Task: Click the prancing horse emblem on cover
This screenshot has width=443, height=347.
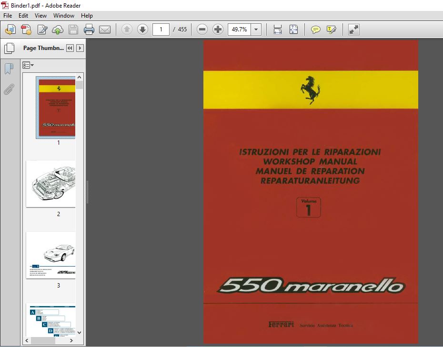Action: pyautogui.click(x=310, y=90)
